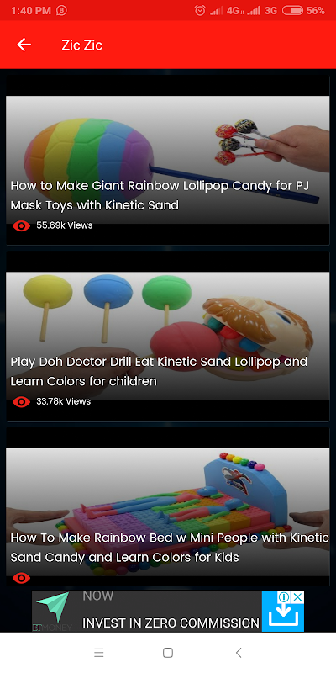Viewport: 336px width, 673px height.
Task: Tap the back arrow in the header
Action: (24, 45)
